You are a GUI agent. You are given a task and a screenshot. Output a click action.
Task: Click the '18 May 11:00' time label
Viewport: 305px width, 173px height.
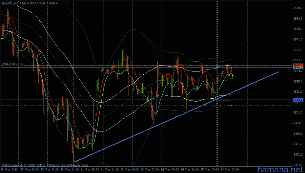[x=70, y=169]
